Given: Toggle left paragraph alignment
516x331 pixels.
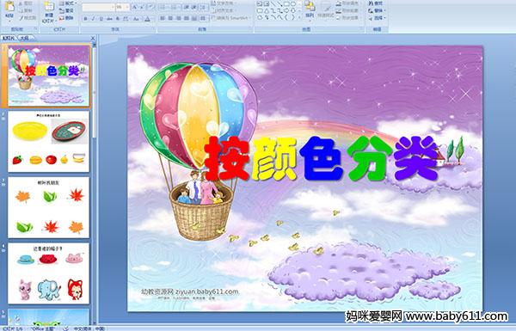Looking at the screenshot, I should click(x=163, y=18).
